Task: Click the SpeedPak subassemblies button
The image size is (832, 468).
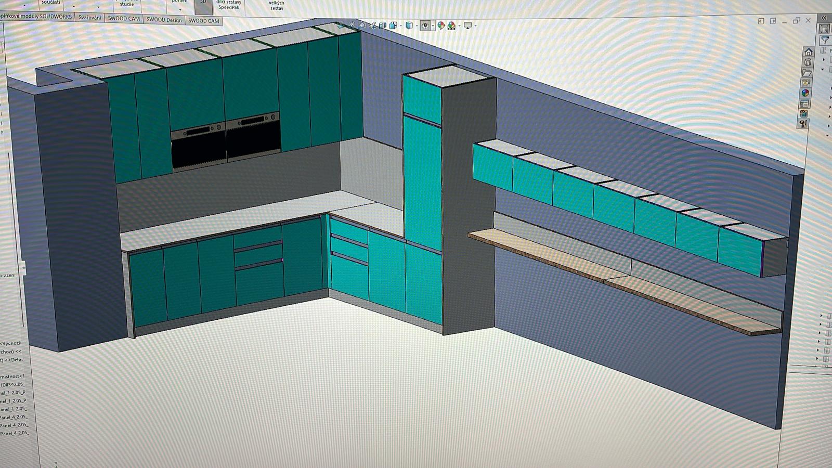Action: point(229,5)
